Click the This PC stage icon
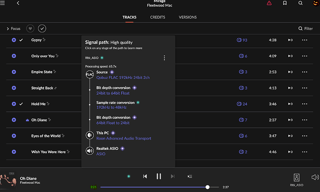The image size is (320, 192). pos(90,135)
